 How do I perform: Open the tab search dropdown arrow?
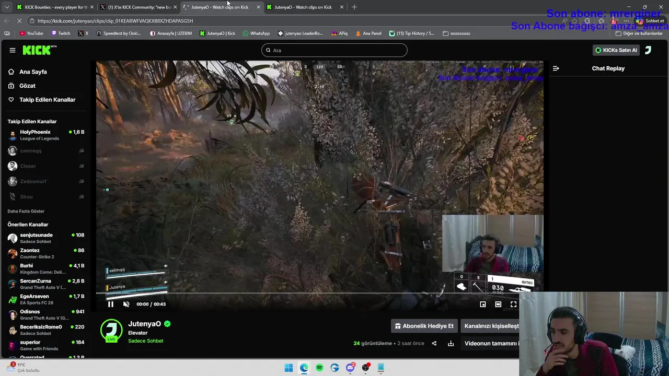click(6, 7)
